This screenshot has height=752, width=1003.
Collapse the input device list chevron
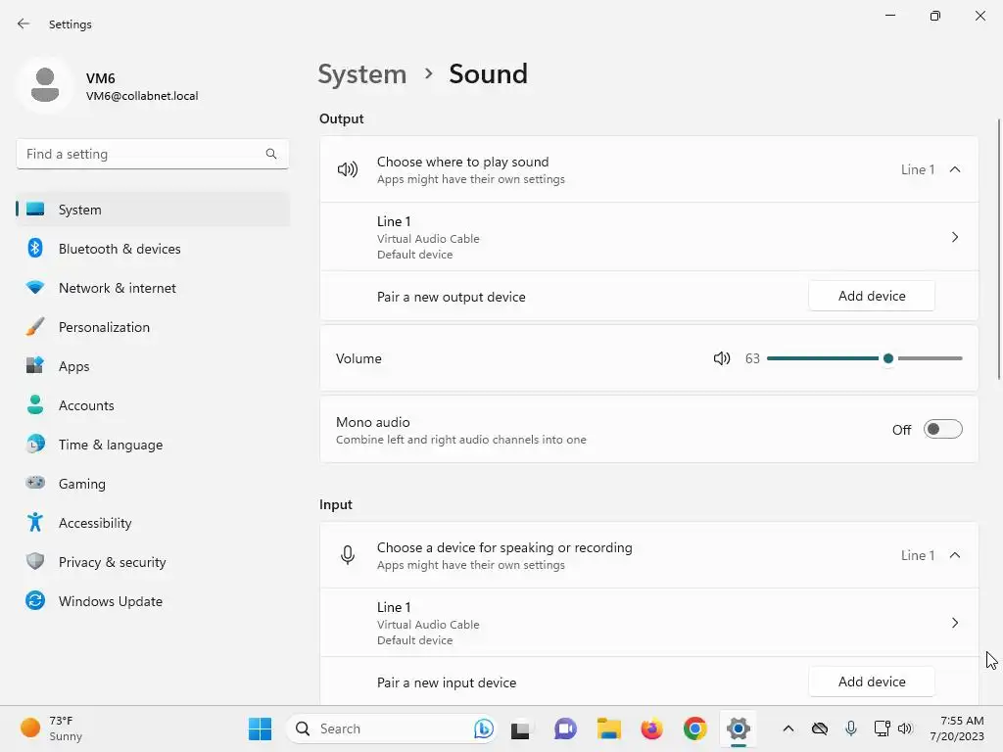[x=955, y=555]
